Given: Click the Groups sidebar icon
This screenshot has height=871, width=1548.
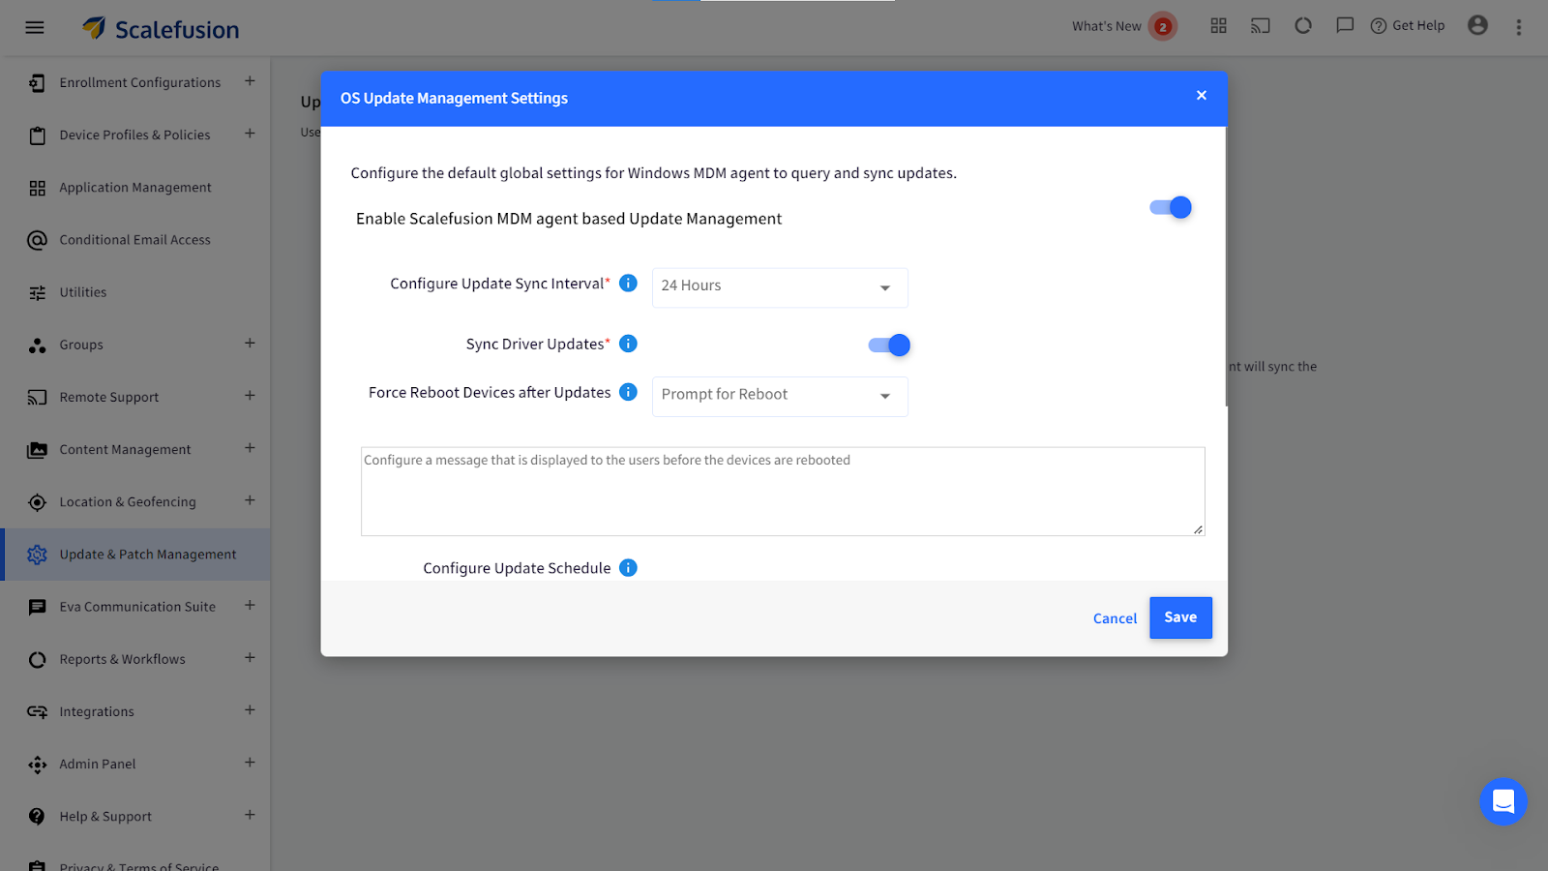Looking at the screenshot, I should coord(37,345).
